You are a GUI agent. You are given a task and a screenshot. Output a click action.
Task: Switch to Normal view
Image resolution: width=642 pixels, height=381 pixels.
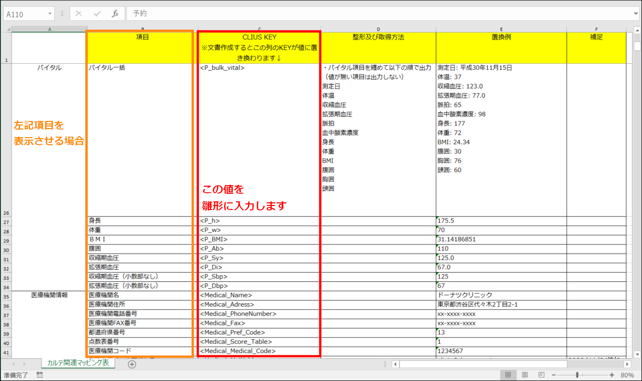pyautogui.click(x=508, y=375)
